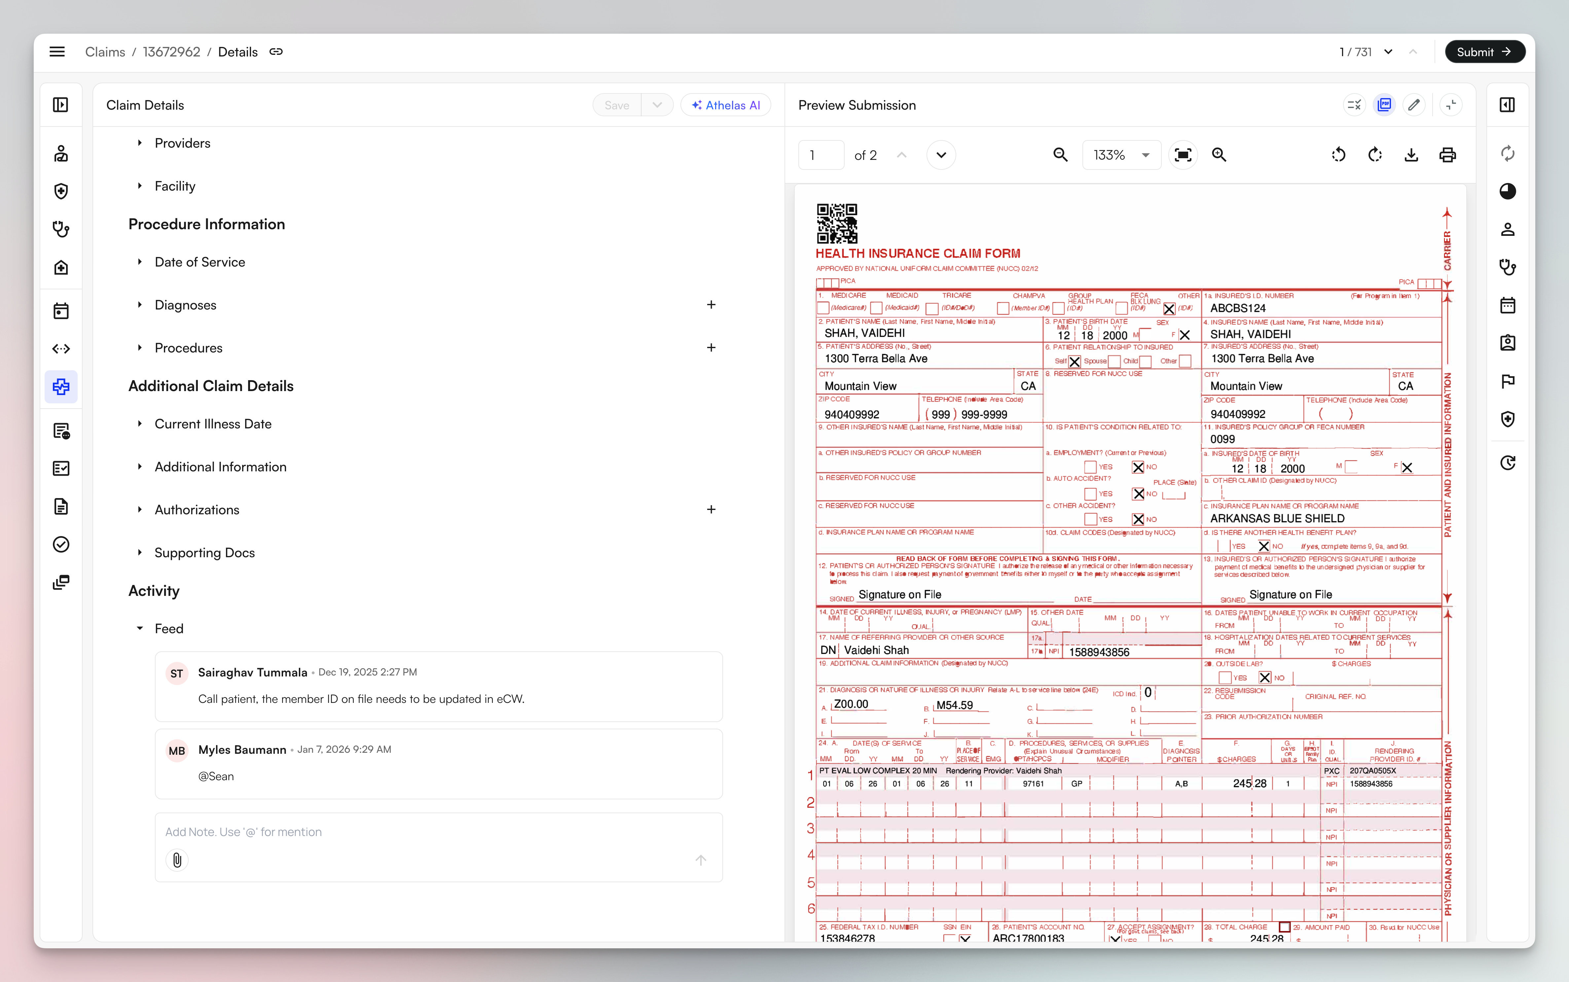This screenshot has width=1569, height=982.
Task: Click the Claims breadcrumb
Action: click(105, 52)
